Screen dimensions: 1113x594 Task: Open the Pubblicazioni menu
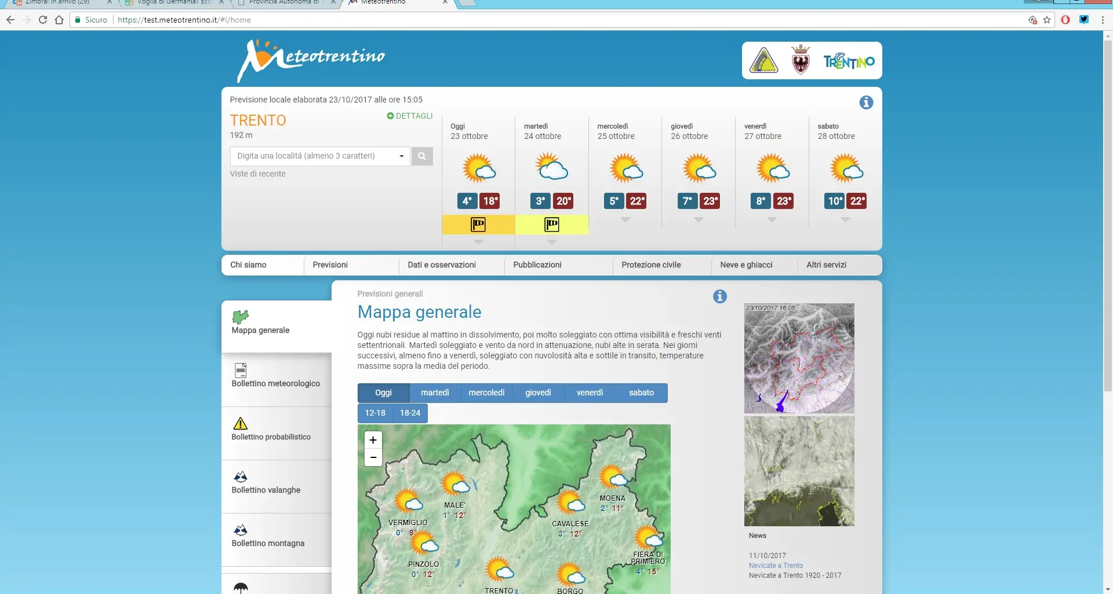537,265
